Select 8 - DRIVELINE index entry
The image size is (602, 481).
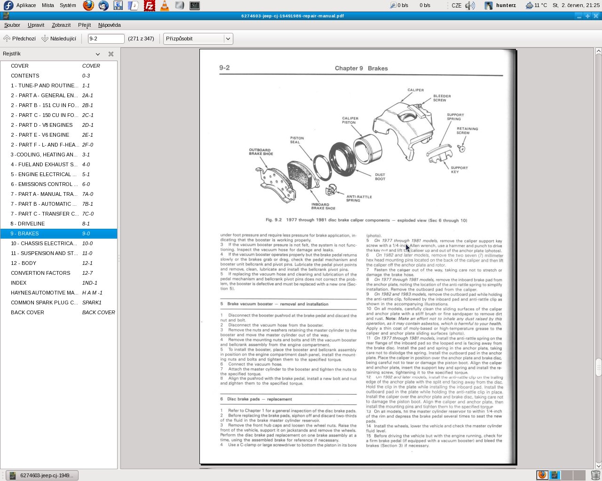coord(59,224)
